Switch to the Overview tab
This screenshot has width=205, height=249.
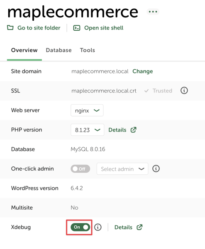24,50
